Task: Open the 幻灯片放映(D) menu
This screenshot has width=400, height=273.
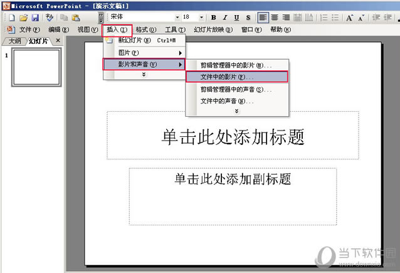Action: (x=213, y=29)
